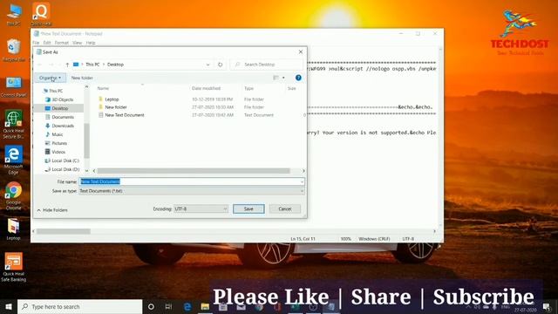Click the Search Desktop box
This screenshot has height=314, width=558.
click(267, 65)
